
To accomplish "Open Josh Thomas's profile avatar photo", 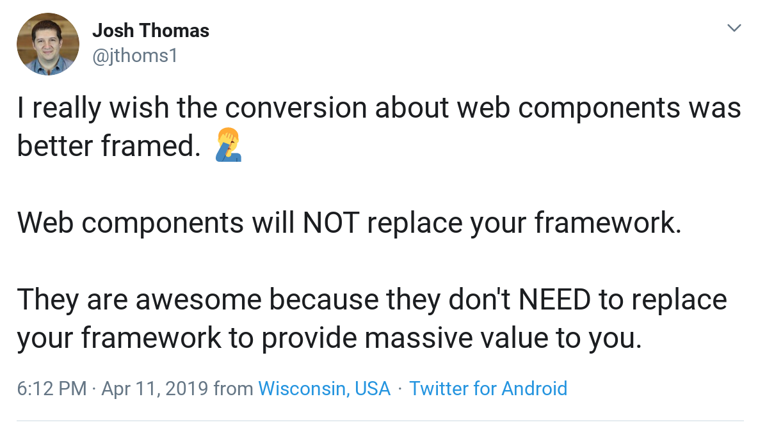I will point(48,44).
